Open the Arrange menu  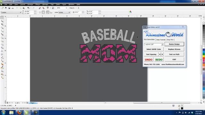pyautogui.click(x=30, y=4)
